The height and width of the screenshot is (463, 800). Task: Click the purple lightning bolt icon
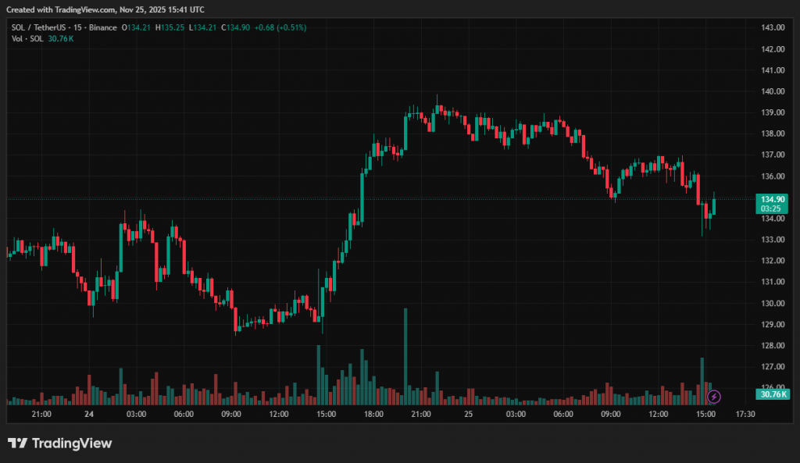point(714,397)
